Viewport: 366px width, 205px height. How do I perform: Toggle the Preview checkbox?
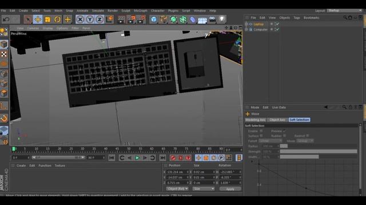[x=284, y=131]
